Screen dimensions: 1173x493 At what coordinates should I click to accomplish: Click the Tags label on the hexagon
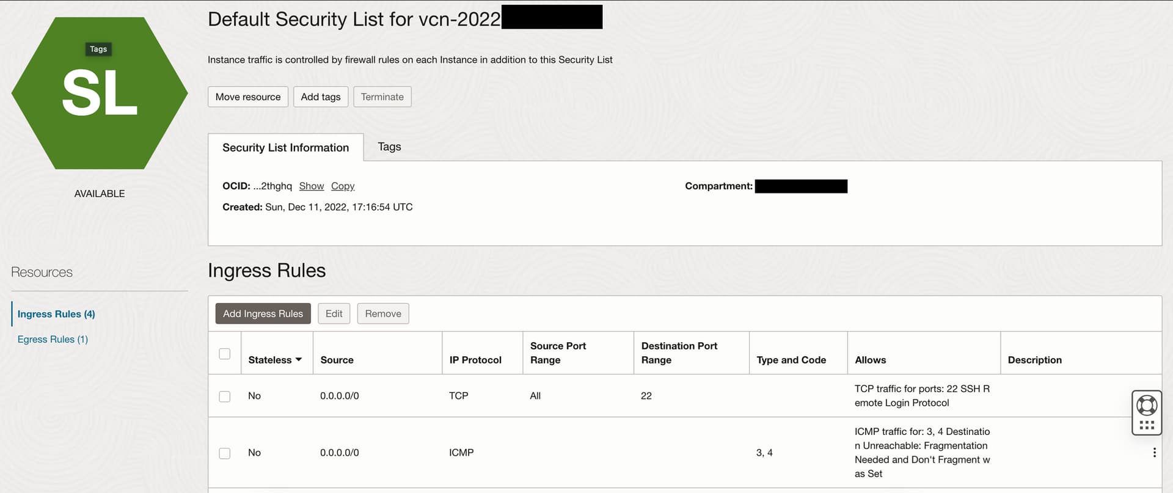[98, 49]
